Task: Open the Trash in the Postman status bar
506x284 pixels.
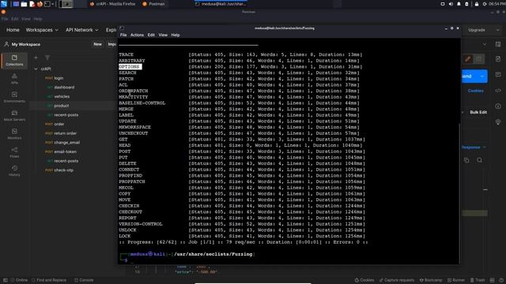Action: coord(478,280)
